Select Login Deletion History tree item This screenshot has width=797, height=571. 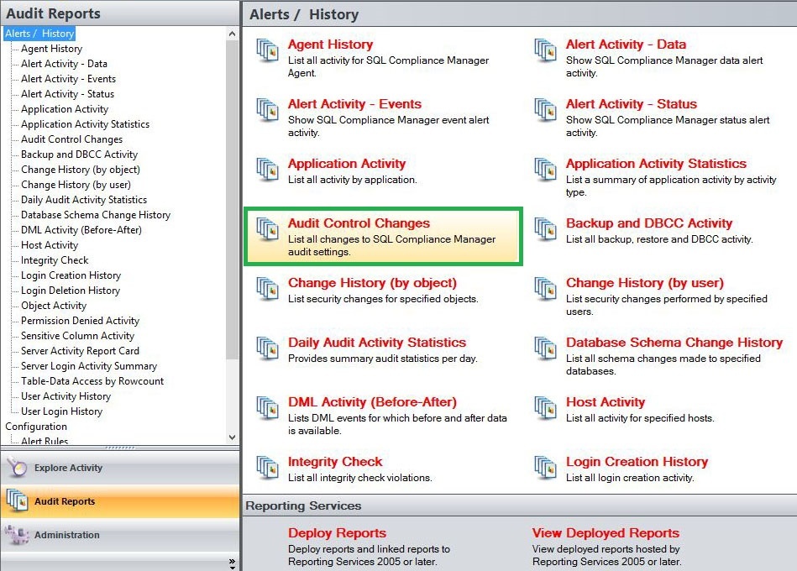click(x=71, y=291)
